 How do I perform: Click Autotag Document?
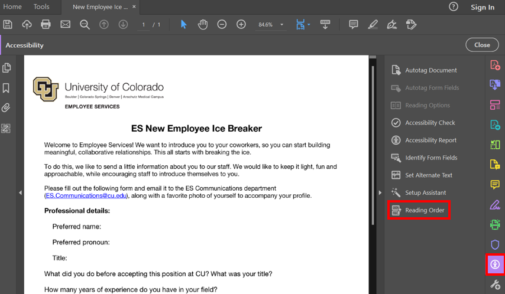click(x=424, y=70)
